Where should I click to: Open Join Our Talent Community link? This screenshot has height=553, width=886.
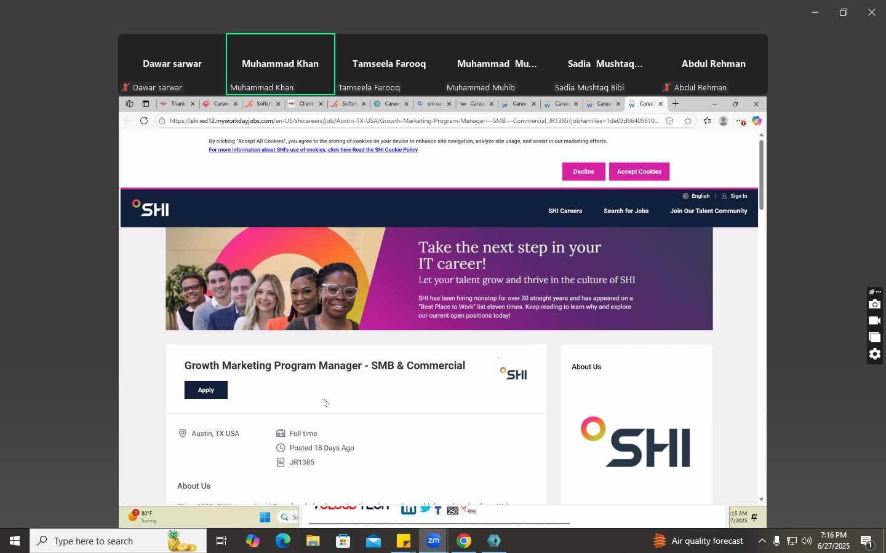coord(708,211)
